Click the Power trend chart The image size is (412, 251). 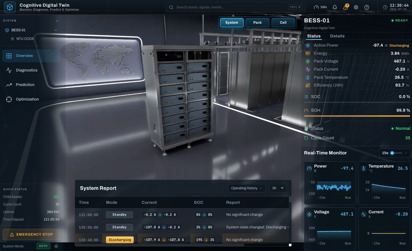[x=334, y=187]
